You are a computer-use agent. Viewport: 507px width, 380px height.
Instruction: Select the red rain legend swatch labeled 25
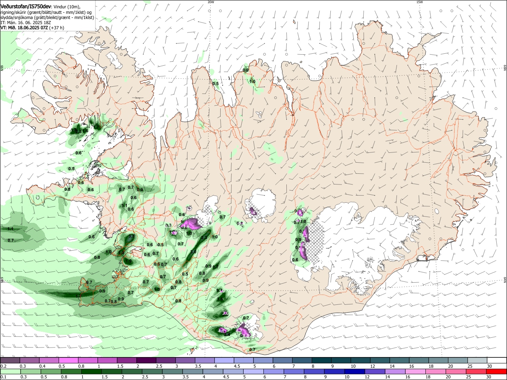pos(476,371)
